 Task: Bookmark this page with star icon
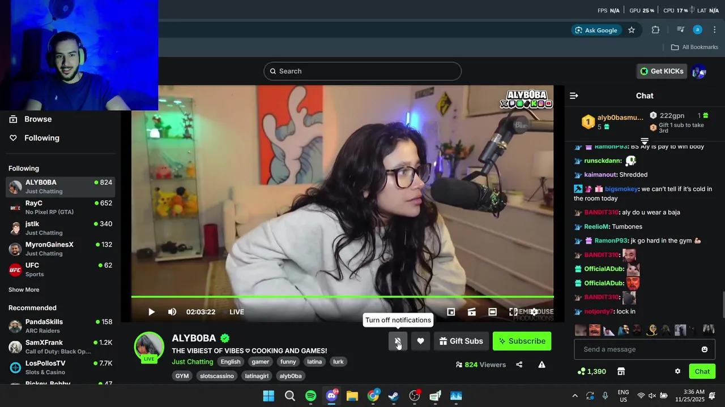point(632,30)
